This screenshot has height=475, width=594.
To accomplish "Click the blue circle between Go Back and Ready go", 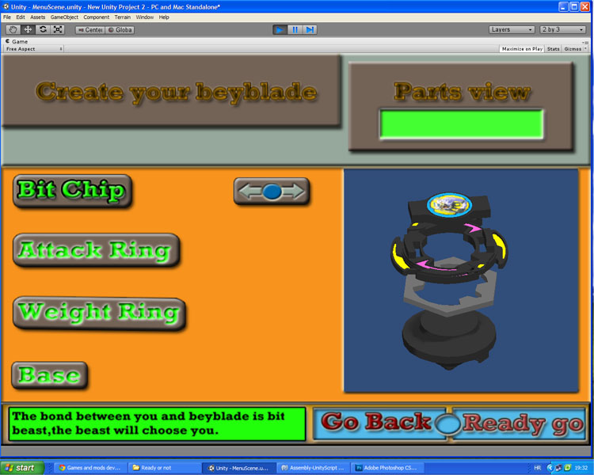I will 448,424.
